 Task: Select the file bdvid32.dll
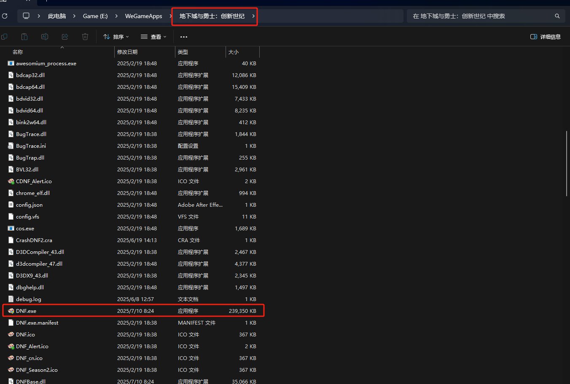[x=30, y=99]
